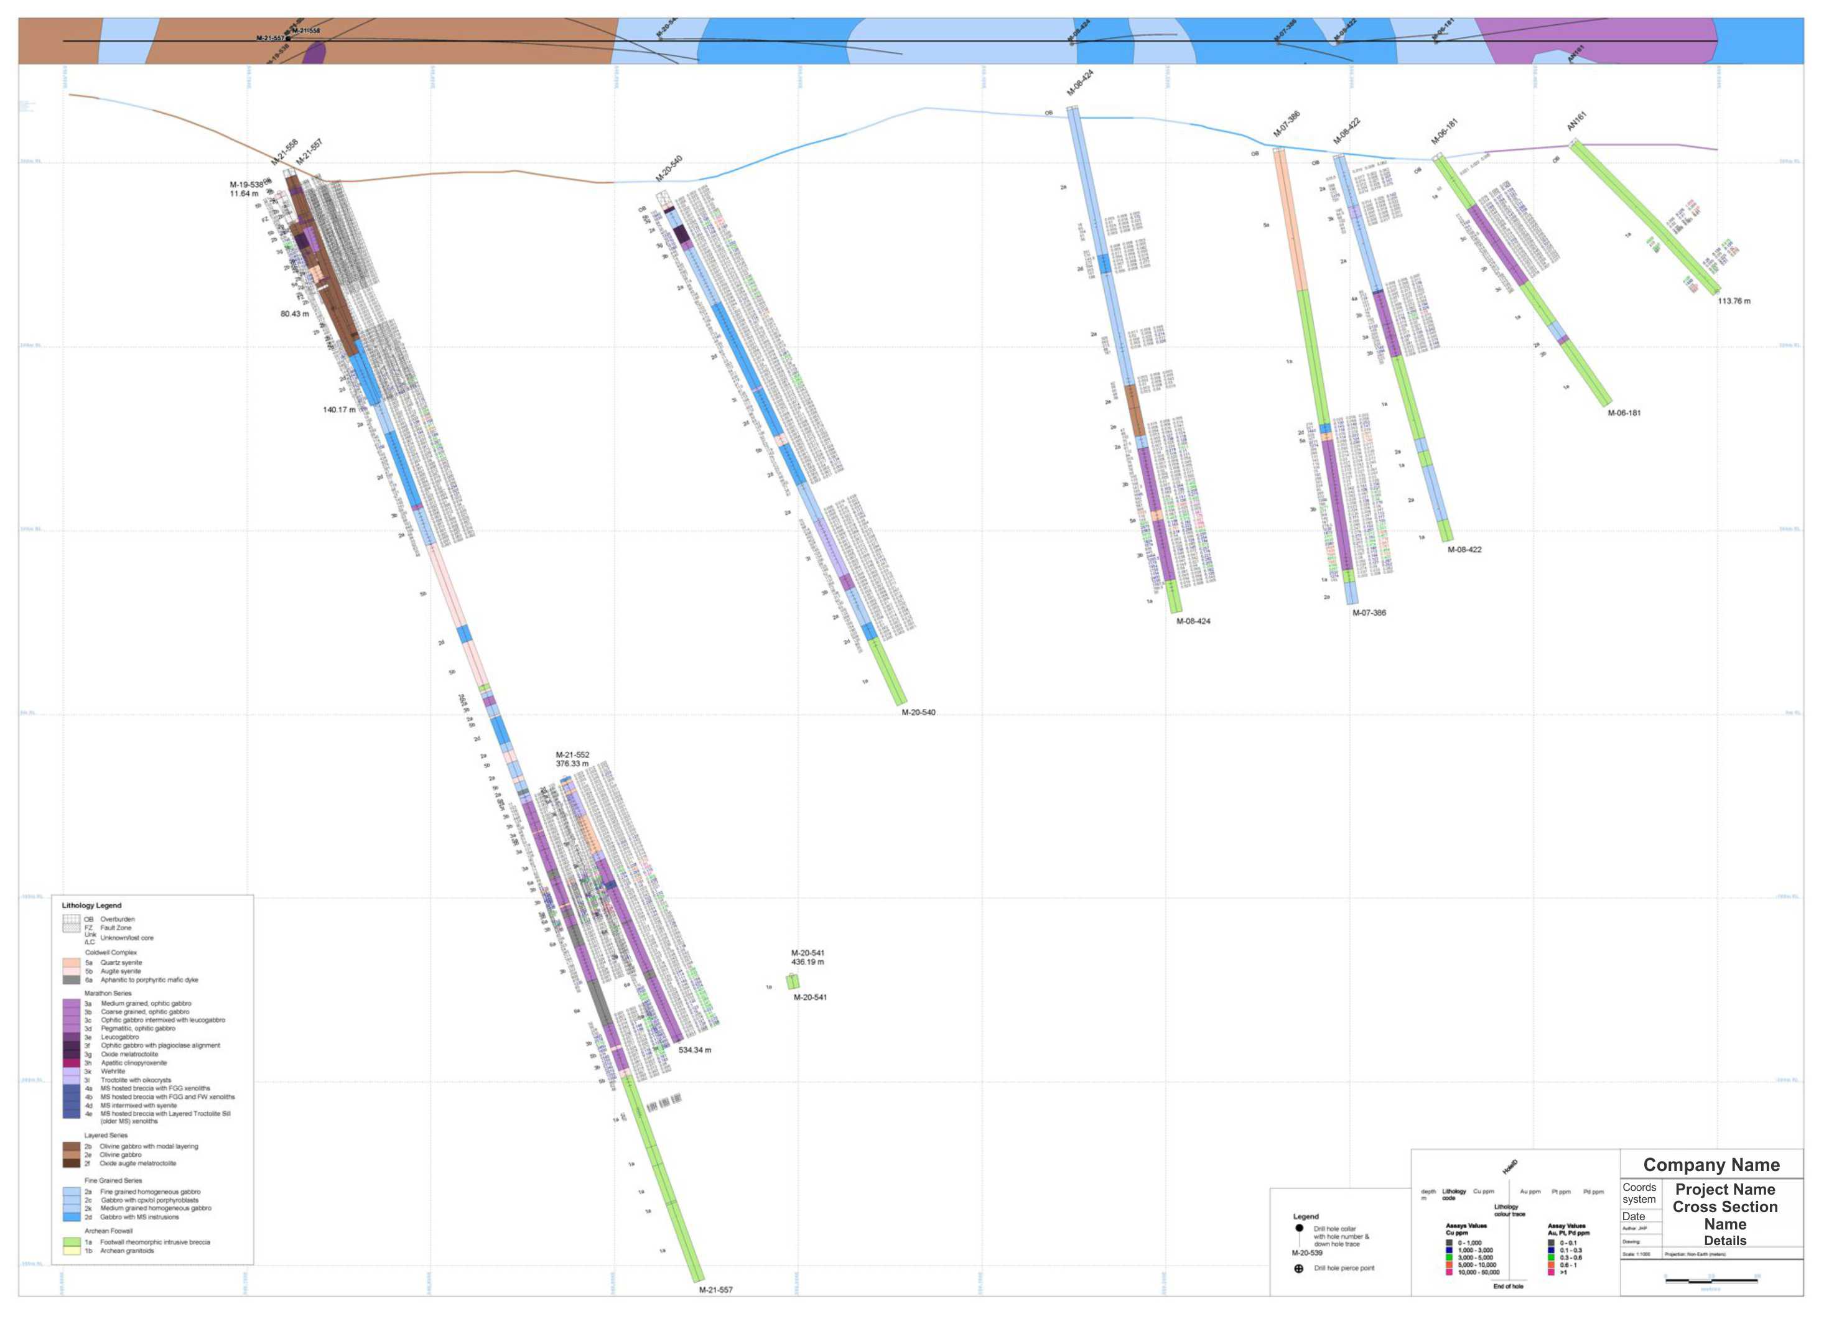Viewport: 1829px width, 1324px height.
Task: Click the HoleID header in the assay key
Action: [1510, 1167]
